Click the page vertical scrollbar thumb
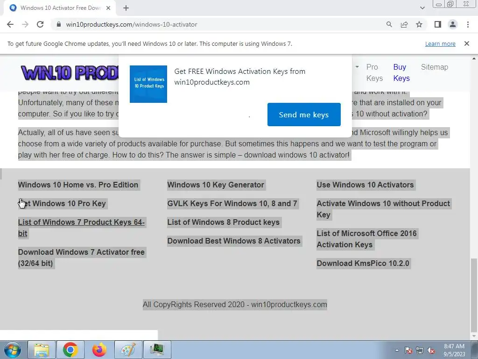 474,295
